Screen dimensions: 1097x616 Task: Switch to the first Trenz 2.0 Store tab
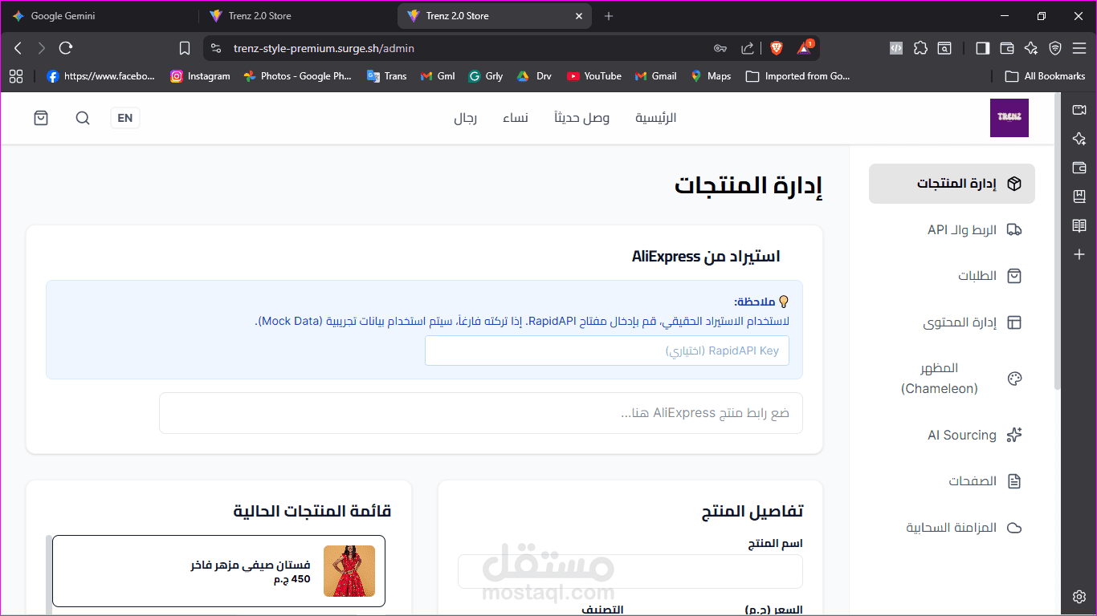pos(297,16)
